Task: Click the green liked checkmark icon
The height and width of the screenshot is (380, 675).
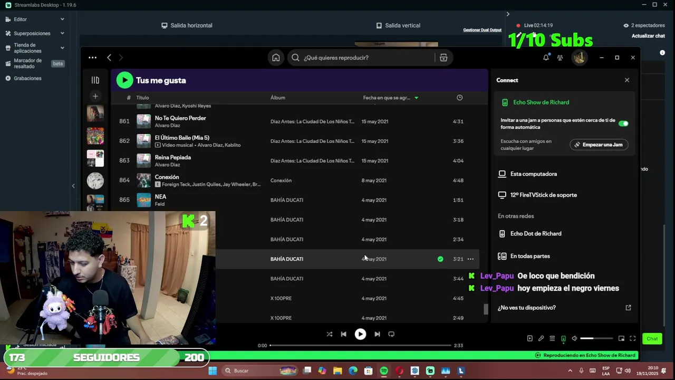Action: [x=440, y=259]
